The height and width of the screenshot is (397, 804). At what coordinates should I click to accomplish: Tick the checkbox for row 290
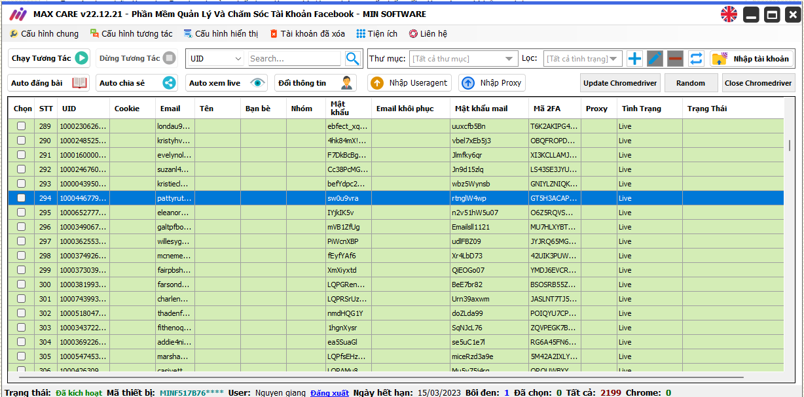[22, 141]
